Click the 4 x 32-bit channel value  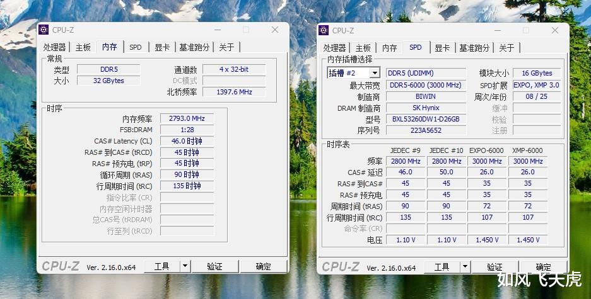point(234,69)
